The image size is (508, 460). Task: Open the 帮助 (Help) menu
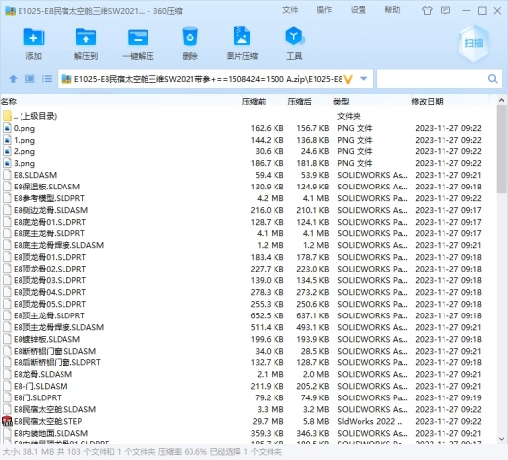pos(392,10)
